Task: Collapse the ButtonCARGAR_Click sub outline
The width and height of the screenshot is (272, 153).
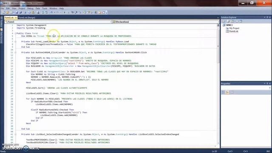Action: [15, 52]
